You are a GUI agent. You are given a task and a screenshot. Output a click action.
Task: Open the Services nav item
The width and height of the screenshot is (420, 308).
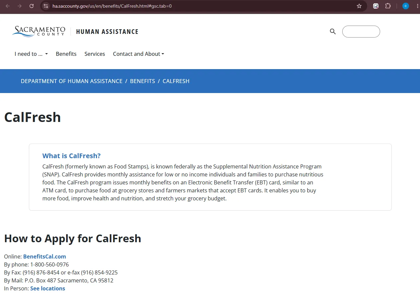(95, 54)
